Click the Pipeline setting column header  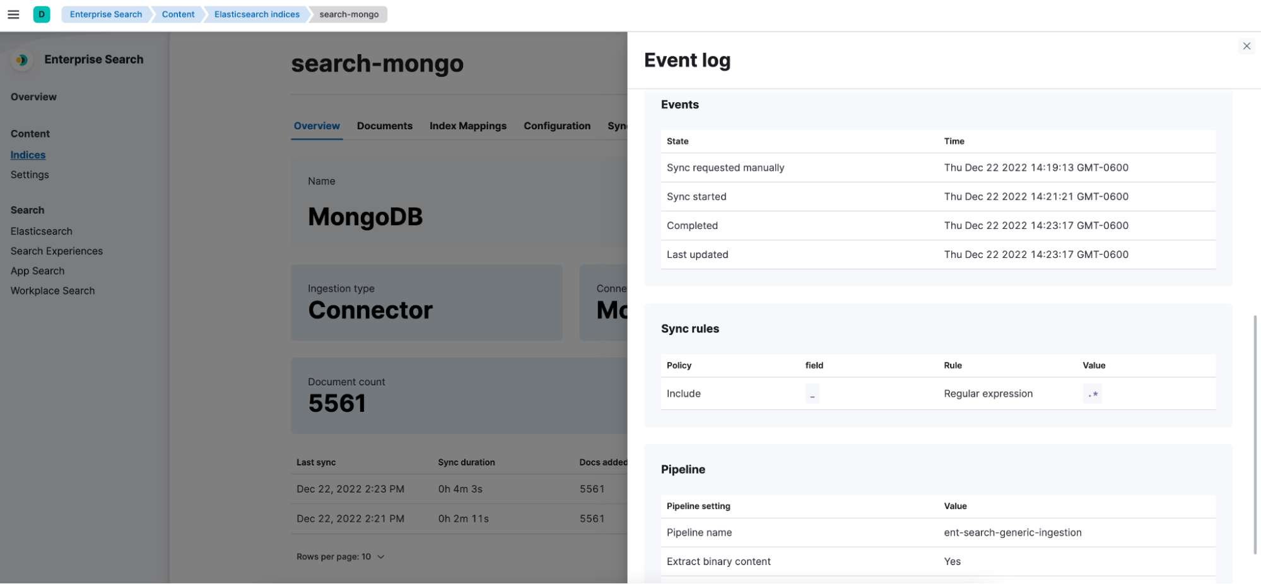[698, 506]
